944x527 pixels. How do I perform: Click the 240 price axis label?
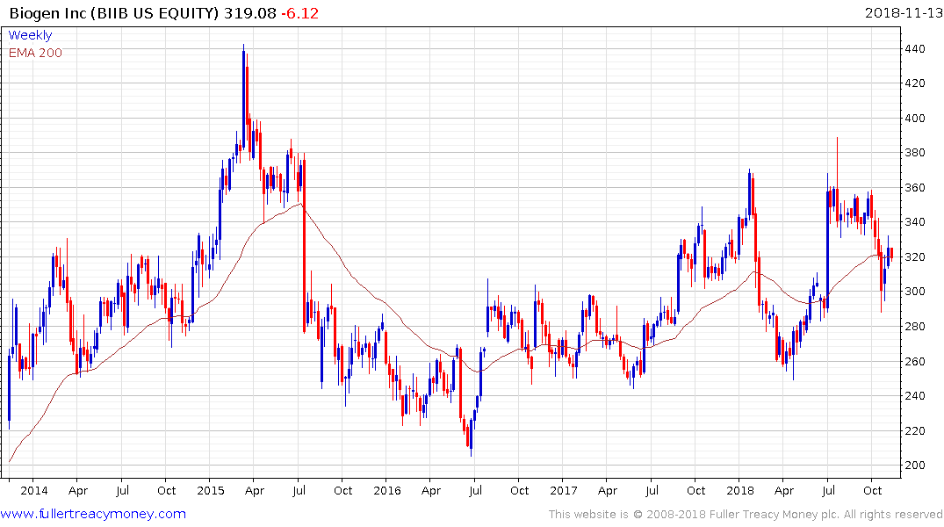coord(915,395)
